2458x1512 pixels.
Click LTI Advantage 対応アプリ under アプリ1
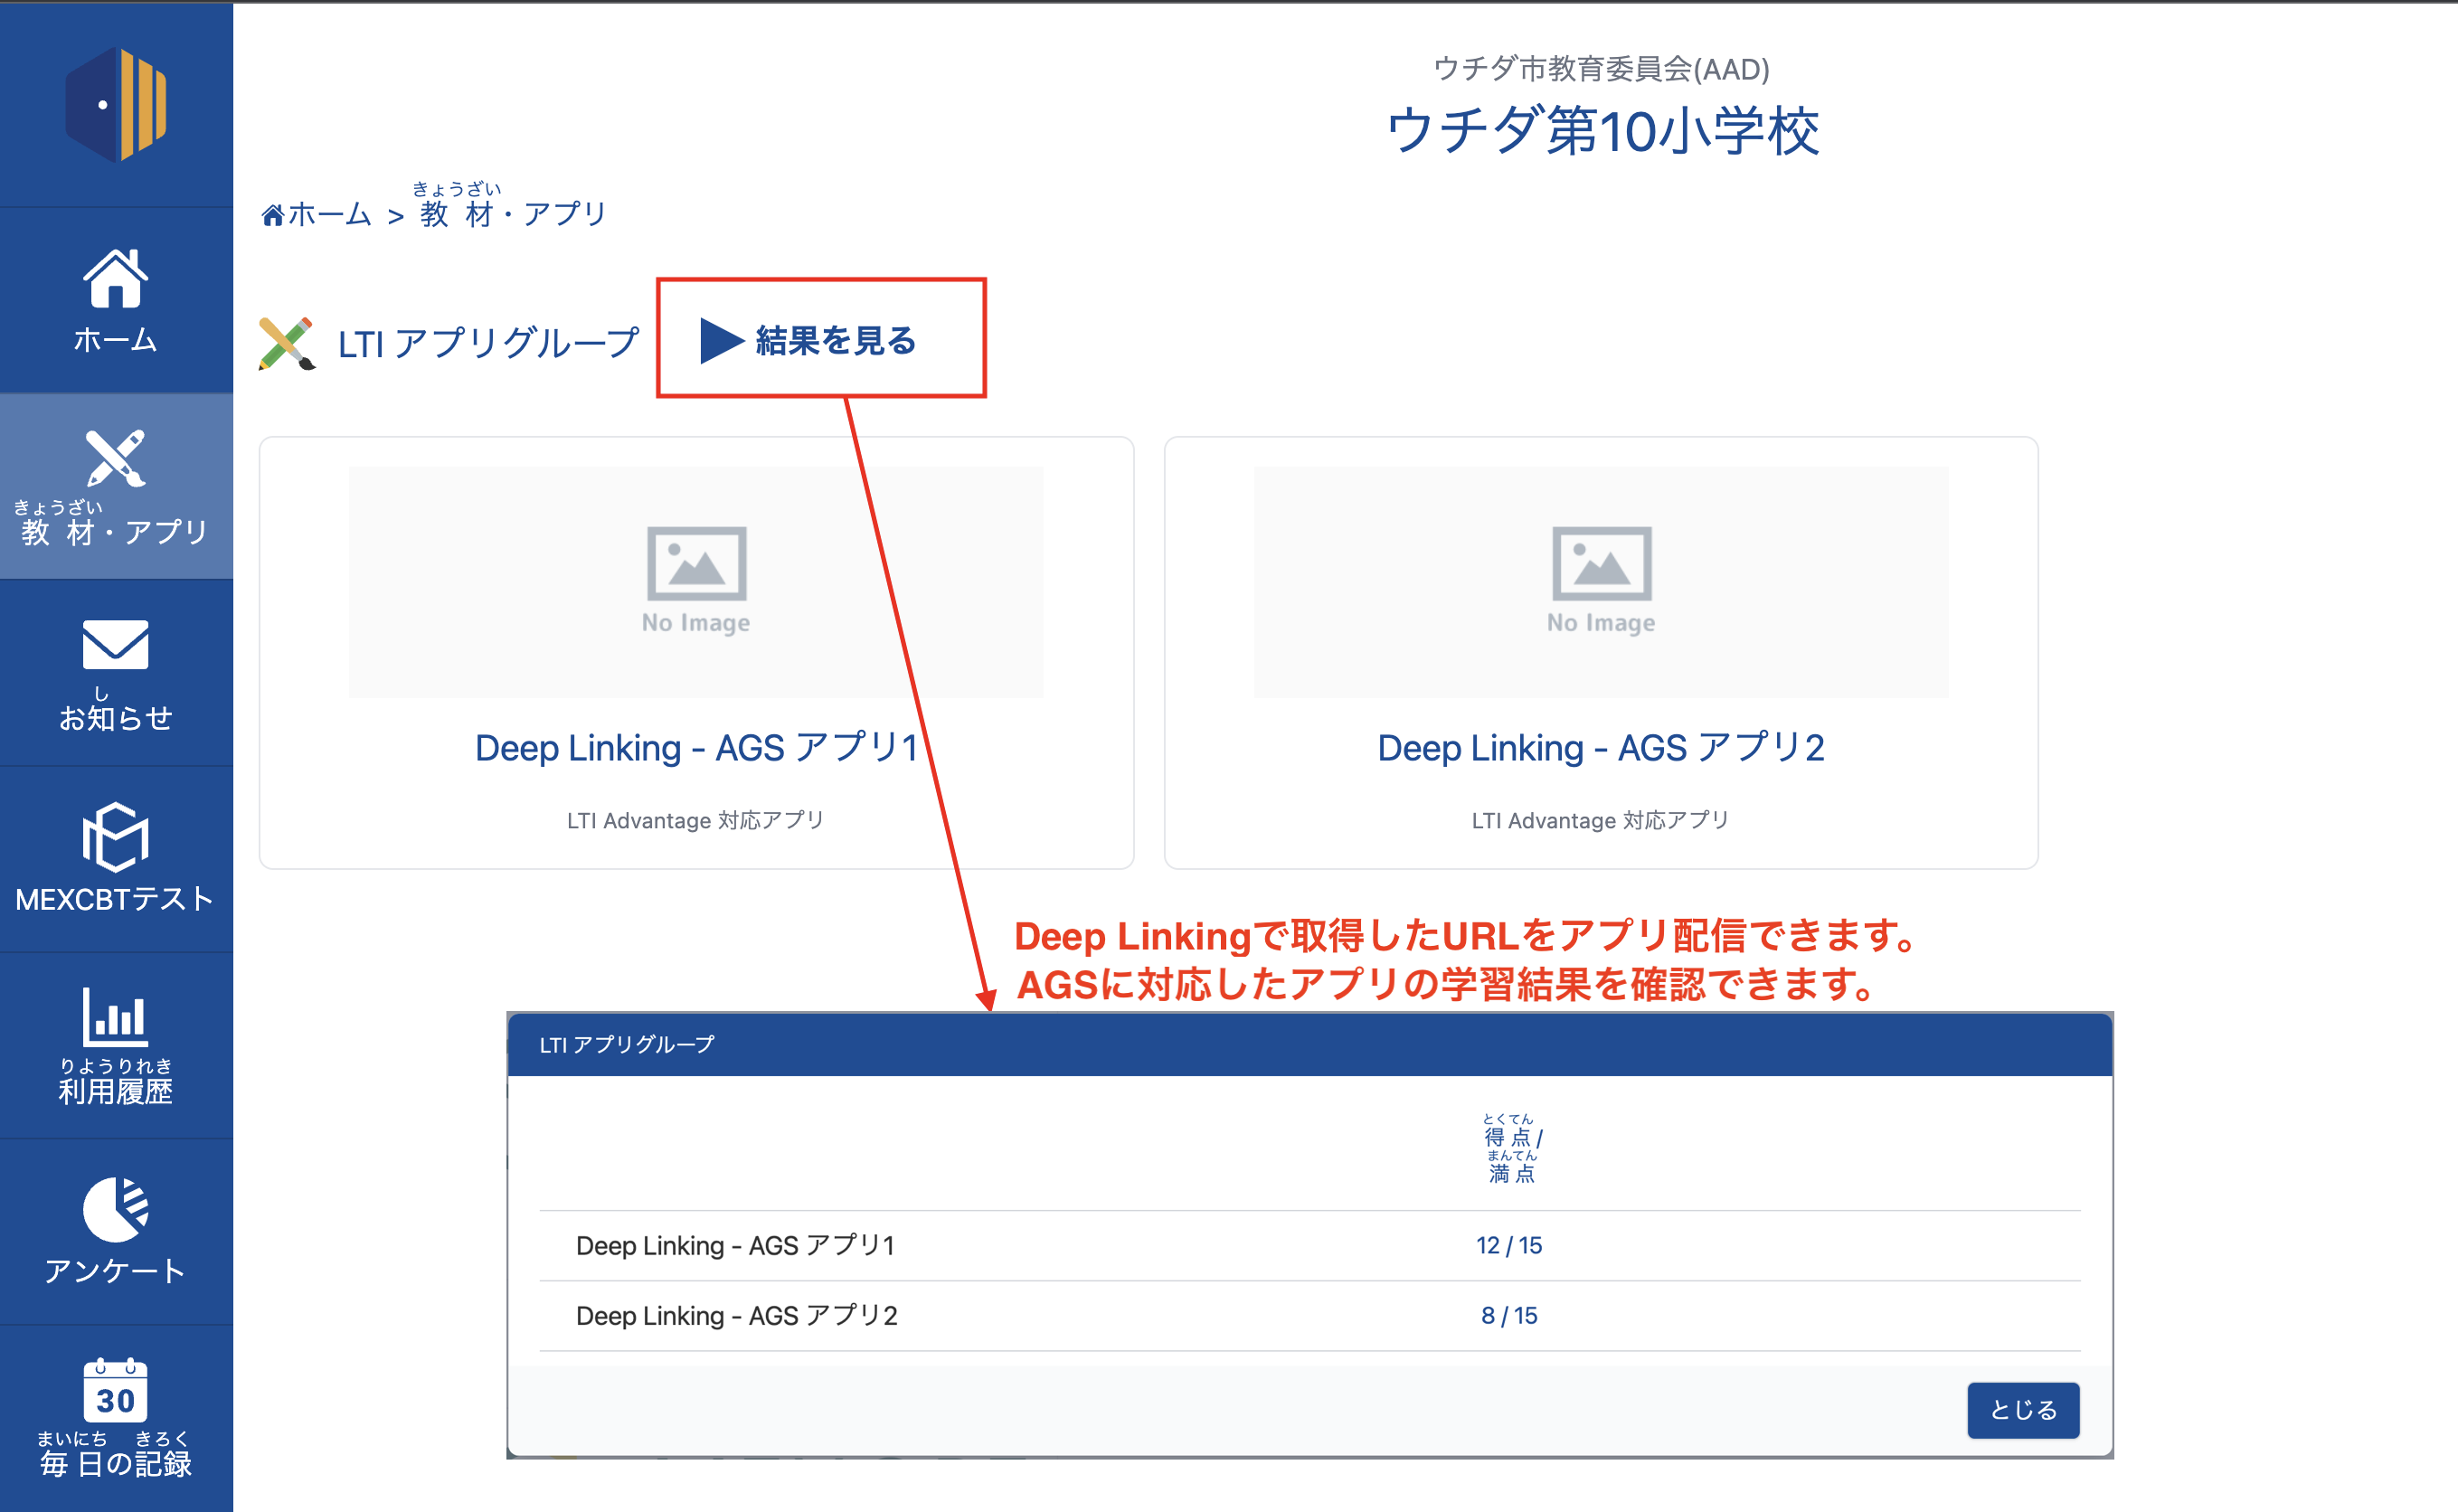696,821
